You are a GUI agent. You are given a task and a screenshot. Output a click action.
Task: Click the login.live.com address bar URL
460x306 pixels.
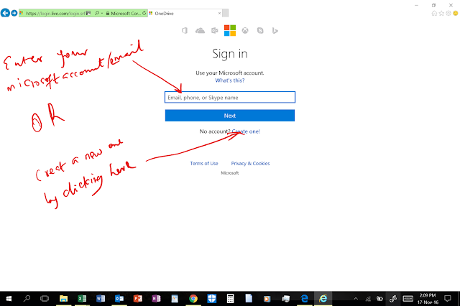tap(55, 14)
